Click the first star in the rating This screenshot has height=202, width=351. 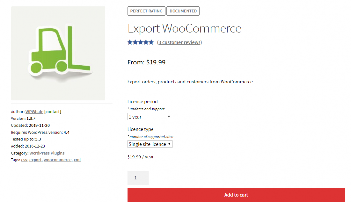coord(130,42)
